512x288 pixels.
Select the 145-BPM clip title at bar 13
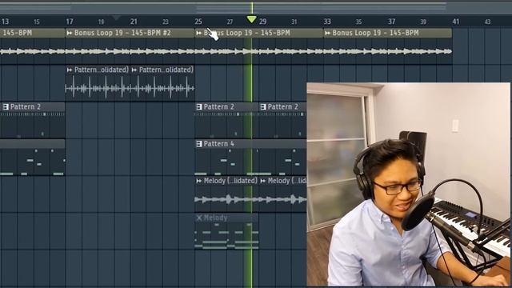tap(18, 33)
